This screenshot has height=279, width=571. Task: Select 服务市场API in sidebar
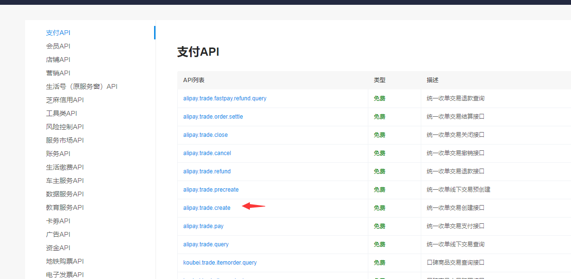tap(65, 140)
